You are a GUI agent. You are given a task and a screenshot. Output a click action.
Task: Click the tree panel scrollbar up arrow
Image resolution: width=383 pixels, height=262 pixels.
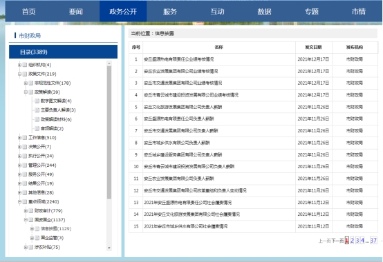coord(109,63)
